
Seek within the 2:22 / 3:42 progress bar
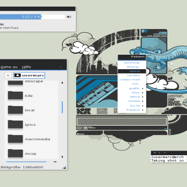point(32,17)
